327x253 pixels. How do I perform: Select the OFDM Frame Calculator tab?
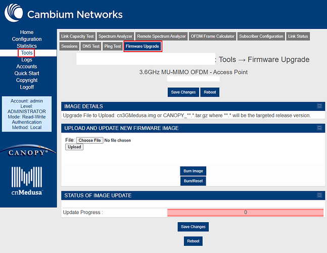pyautogui.click(x=212, y=36)
